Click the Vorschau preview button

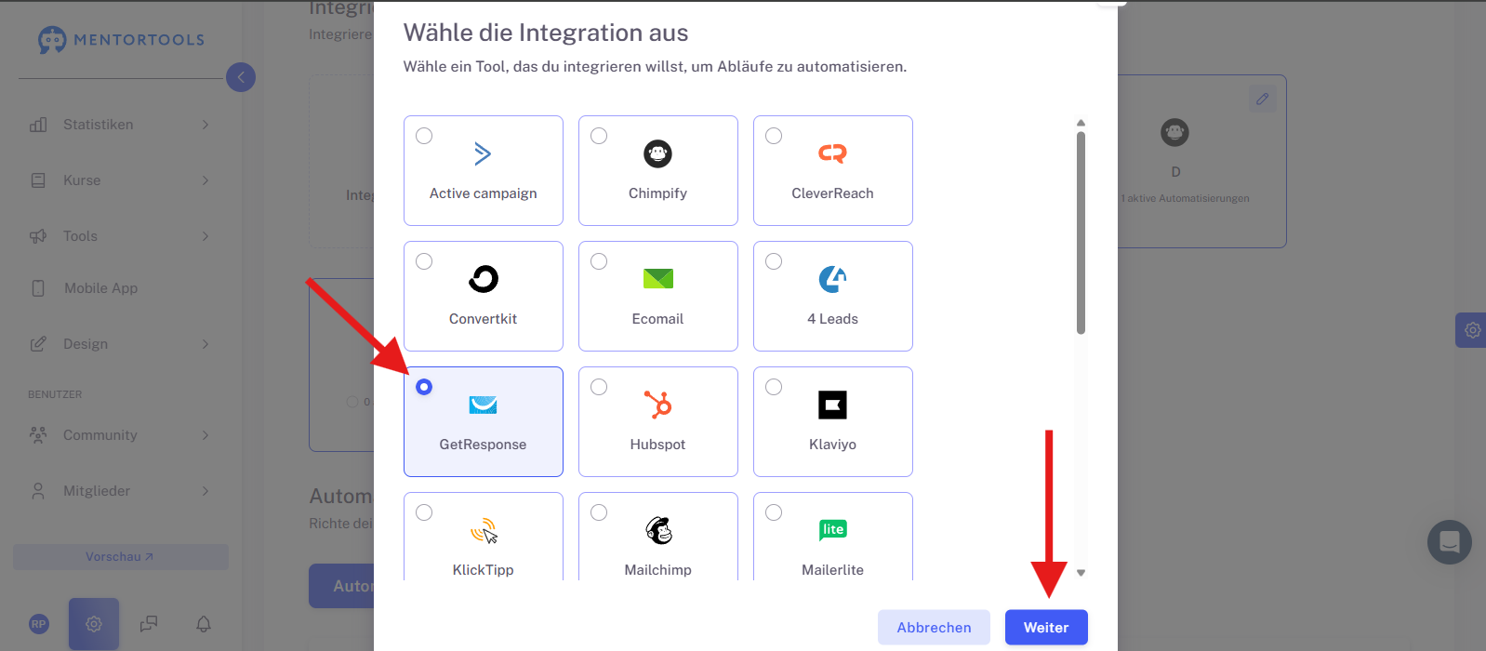point(121,557)
